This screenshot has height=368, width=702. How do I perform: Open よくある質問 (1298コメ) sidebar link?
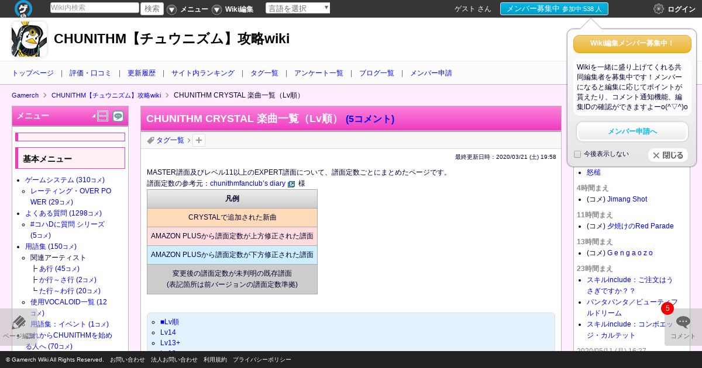[63, 213]
